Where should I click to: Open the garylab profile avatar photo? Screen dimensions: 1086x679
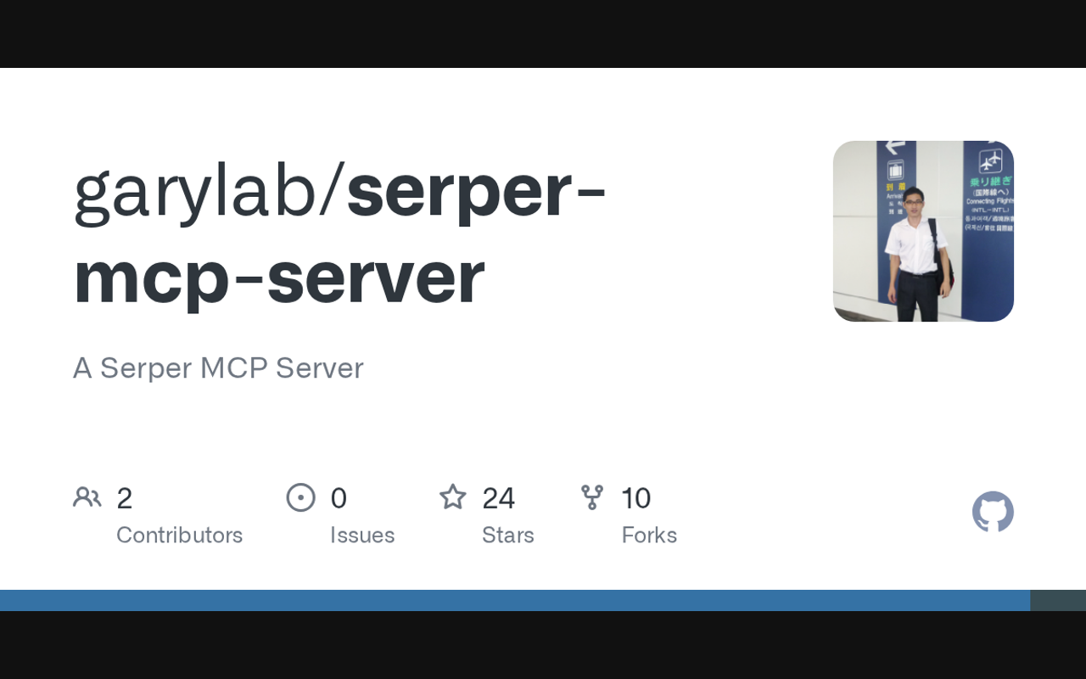[923, 231]
